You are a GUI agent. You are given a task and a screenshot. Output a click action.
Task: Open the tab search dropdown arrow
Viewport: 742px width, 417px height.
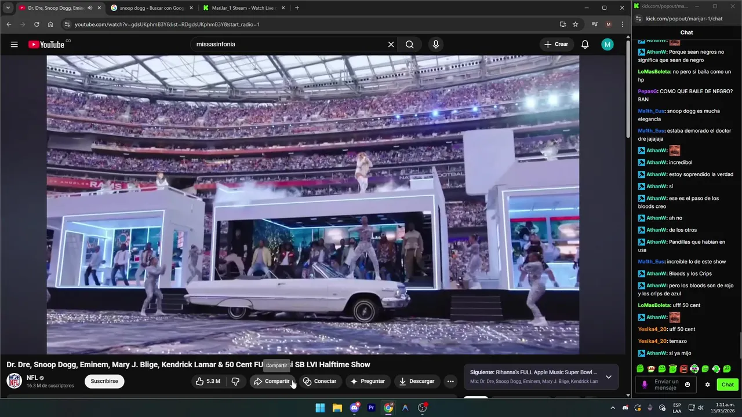[8, 8]
